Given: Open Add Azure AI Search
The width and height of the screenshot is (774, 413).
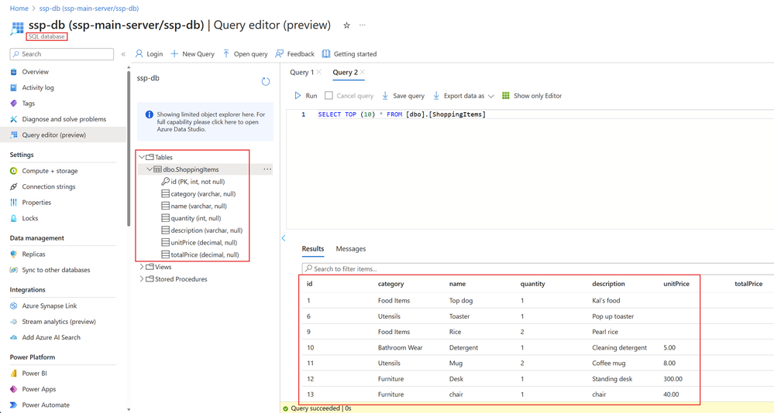Looking at the screenshot, I should (51, 338).
